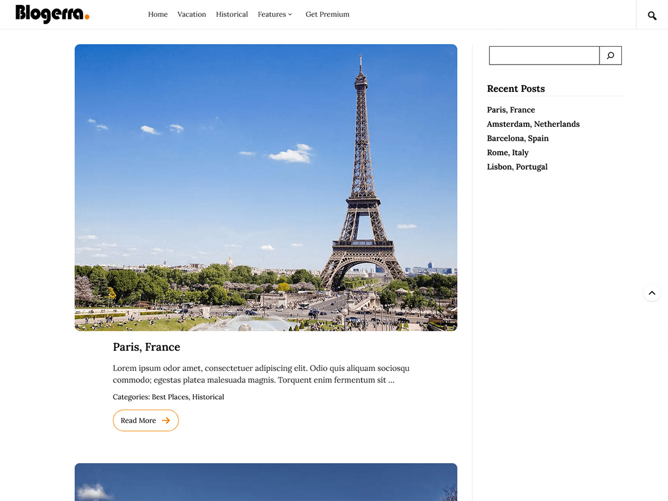Open the Eiffel Tower featured image

[x=266, y=188]
